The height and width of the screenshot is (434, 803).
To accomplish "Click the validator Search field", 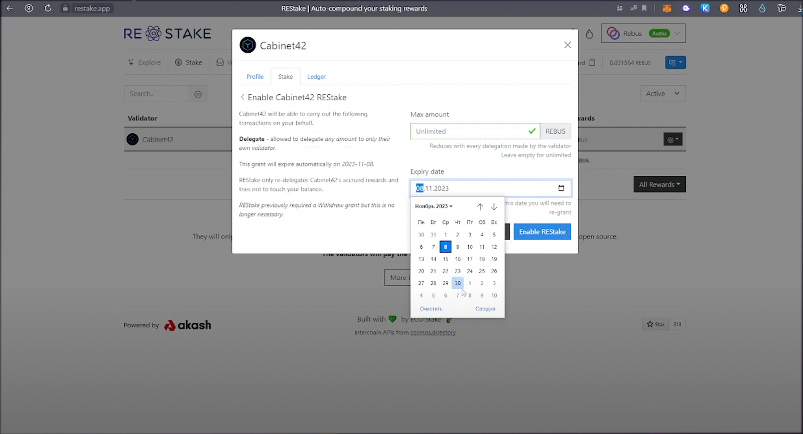I will [x=157, y=94].
